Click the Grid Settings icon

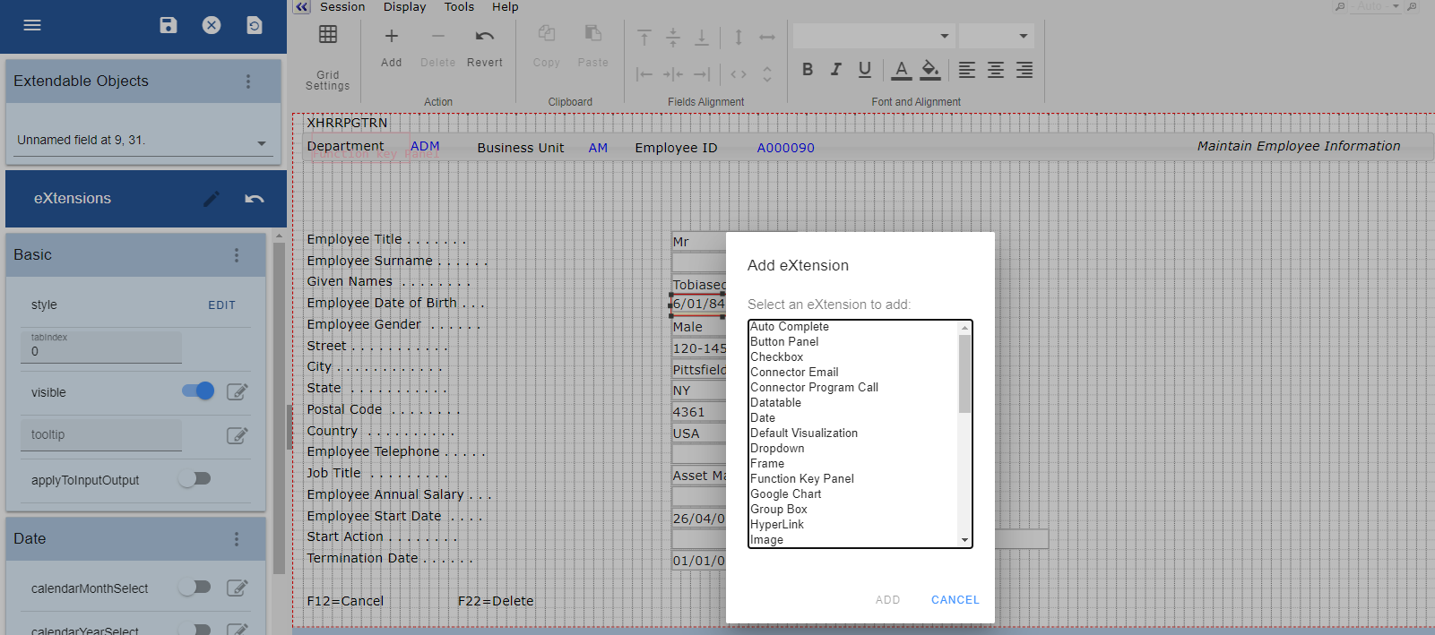click(328, 35)
